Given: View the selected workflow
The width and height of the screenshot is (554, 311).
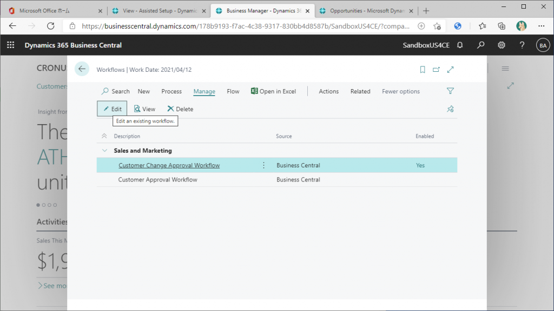Looking at the screenshot, I should [x=144, y=109].
